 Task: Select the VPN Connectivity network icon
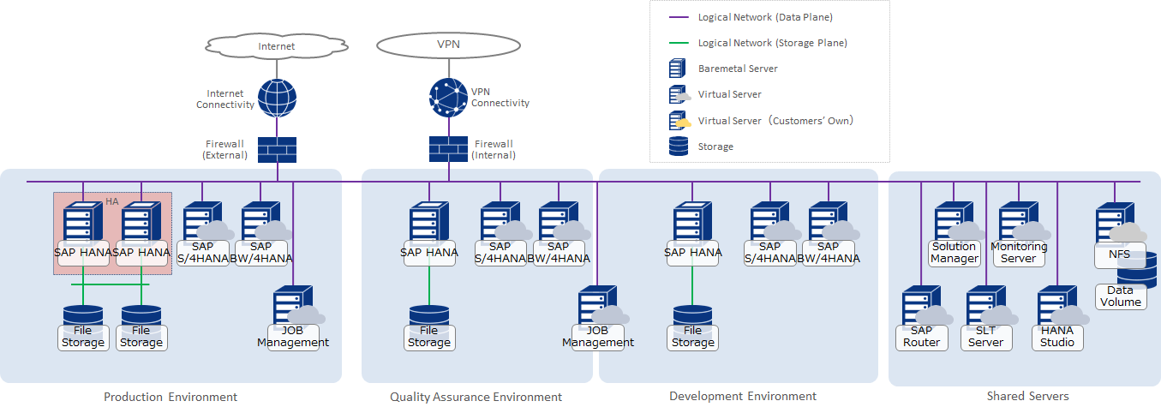[448, 98]
